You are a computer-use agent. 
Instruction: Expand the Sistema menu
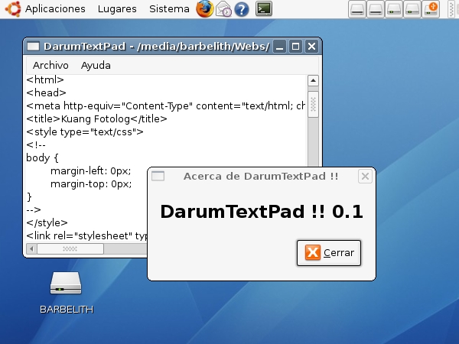[x=169, y=9]
